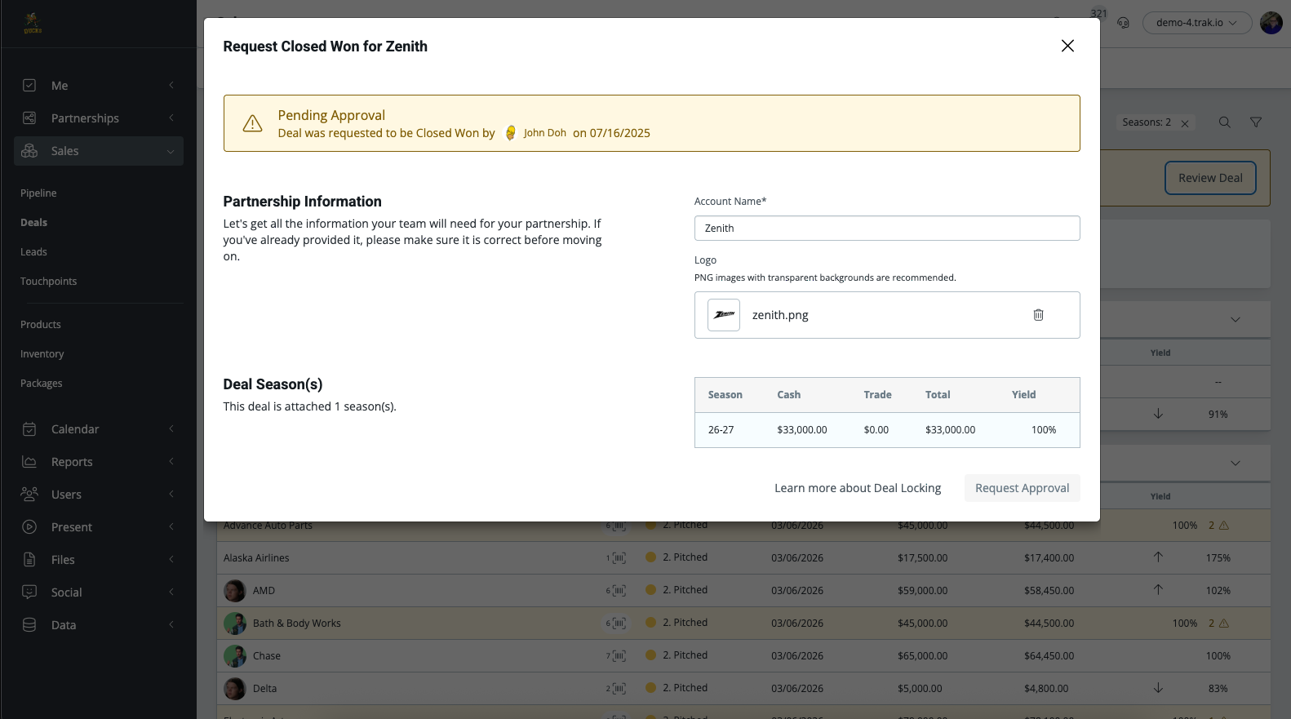Click the Calendar sidebar icon
Image resolution: width=1291 pixels, height=719 pixels.
pos(29,429)
